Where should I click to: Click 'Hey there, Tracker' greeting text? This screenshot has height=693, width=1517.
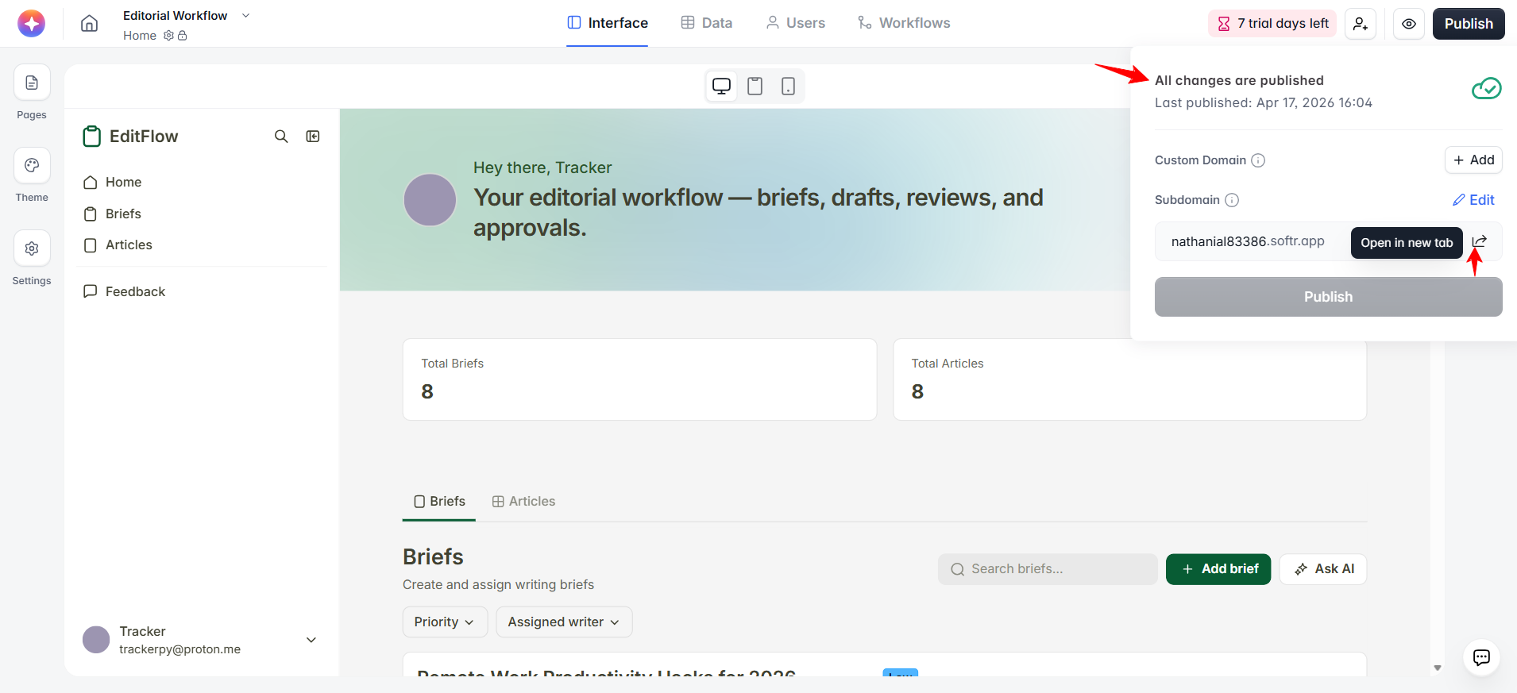[x=542, y=167]
